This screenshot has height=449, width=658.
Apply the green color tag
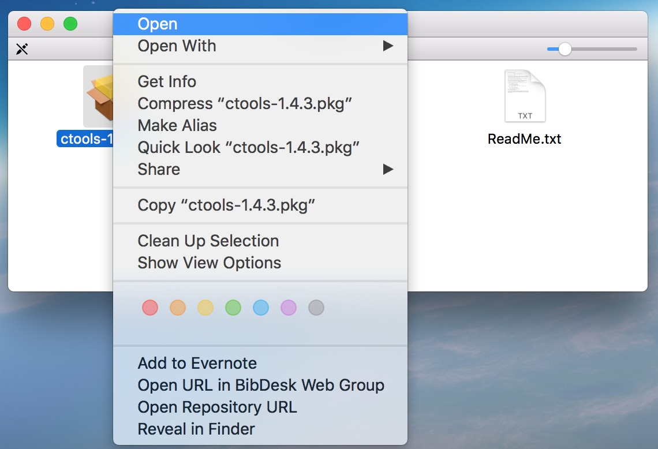tap(233, 308)
